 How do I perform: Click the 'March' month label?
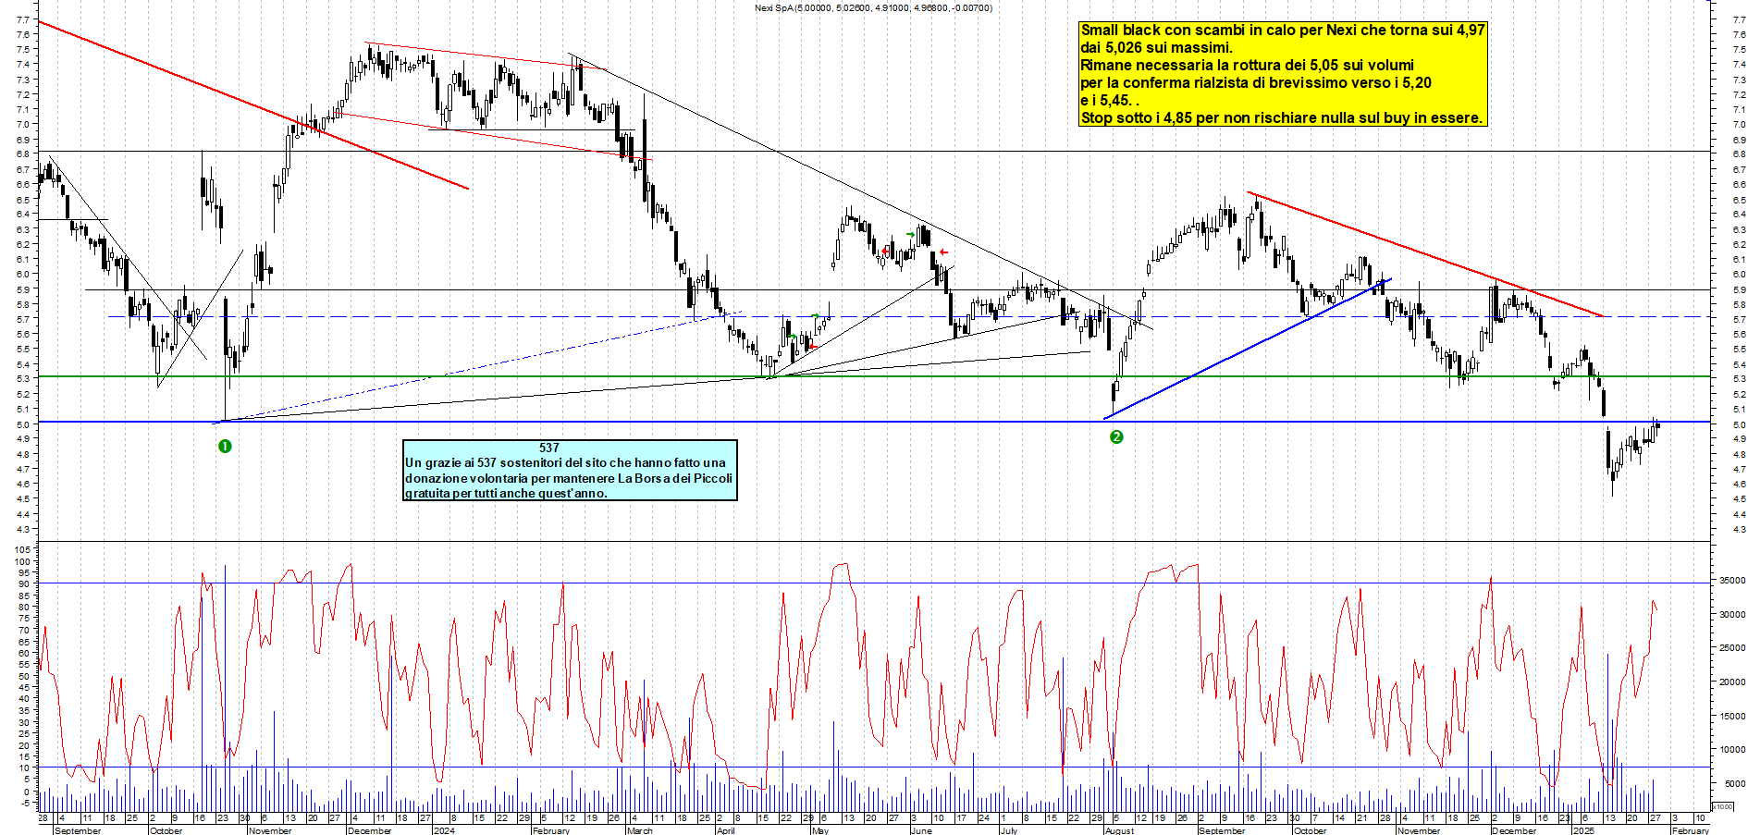[640, 830]
